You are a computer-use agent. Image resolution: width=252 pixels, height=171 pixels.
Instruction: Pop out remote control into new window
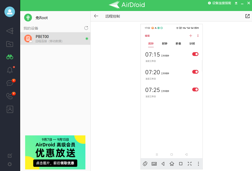pyautogui.click(x=248, y=16)
